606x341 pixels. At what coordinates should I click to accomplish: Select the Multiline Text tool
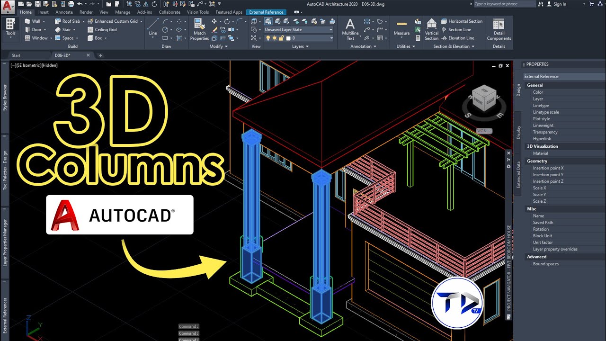350,29
